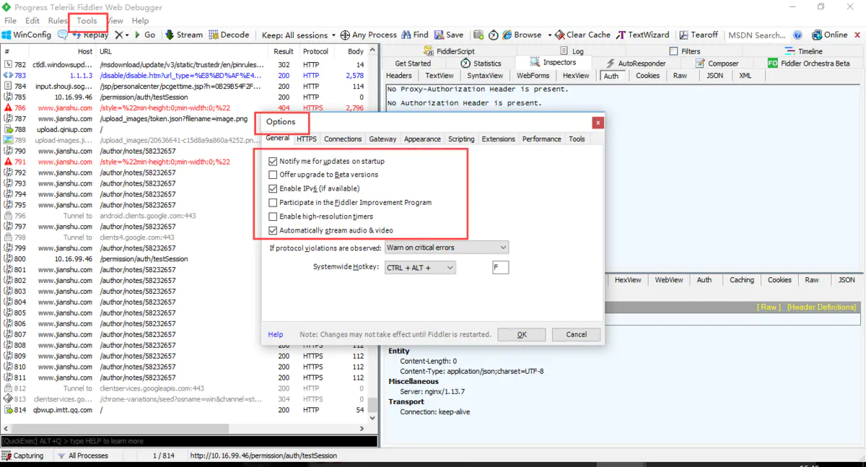Toggle the Filters tab checkbox
This screenshot has height=467, width=866.
point(674,51)
